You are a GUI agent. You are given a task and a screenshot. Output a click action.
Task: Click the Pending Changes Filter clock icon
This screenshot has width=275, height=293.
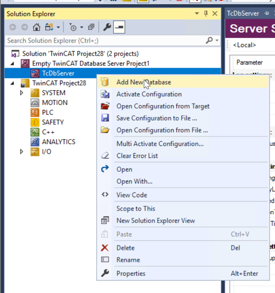73,27
